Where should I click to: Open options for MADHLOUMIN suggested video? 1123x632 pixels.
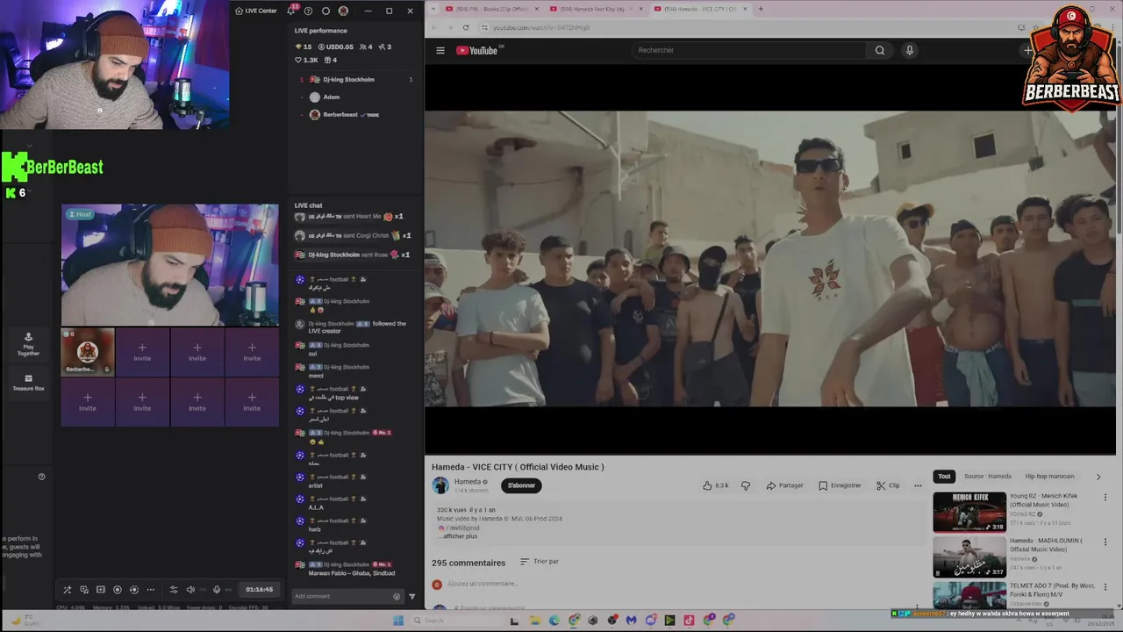tap(1105, 542)
